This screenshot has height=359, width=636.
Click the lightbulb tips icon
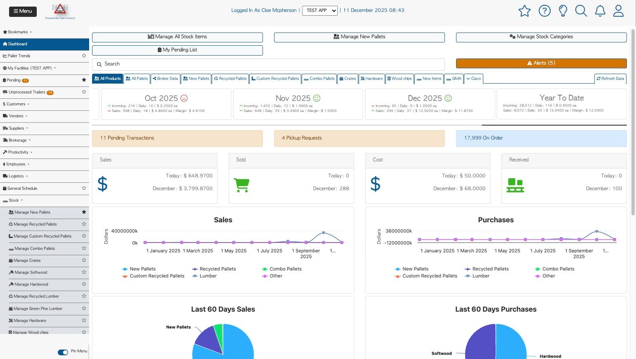coord(563,11)
